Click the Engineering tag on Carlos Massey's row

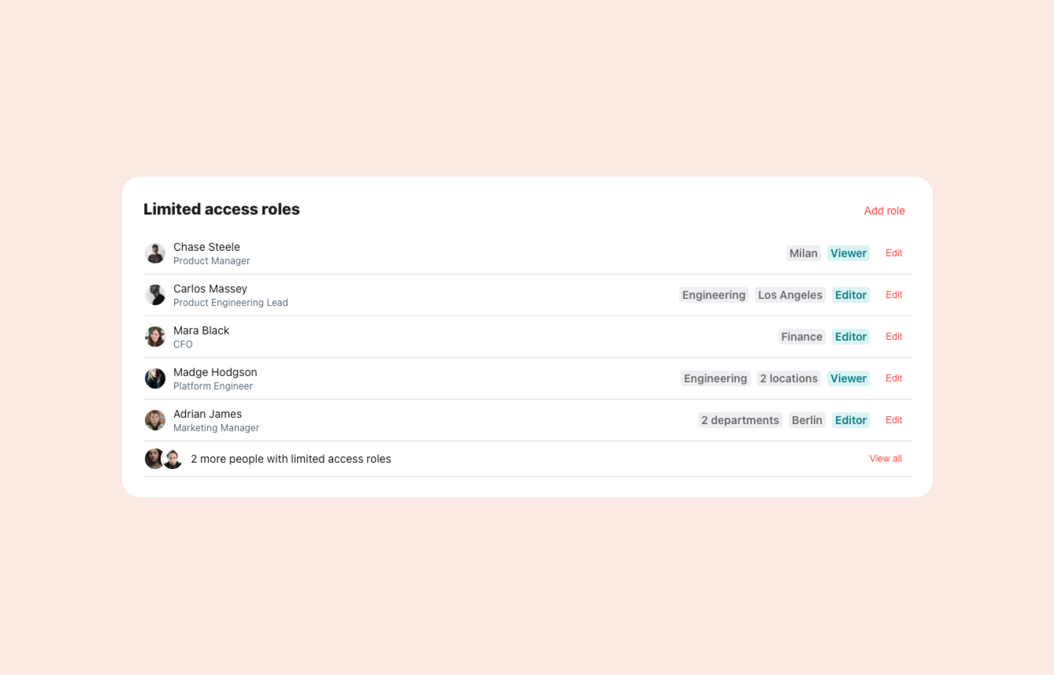click(x=713, y=295)
